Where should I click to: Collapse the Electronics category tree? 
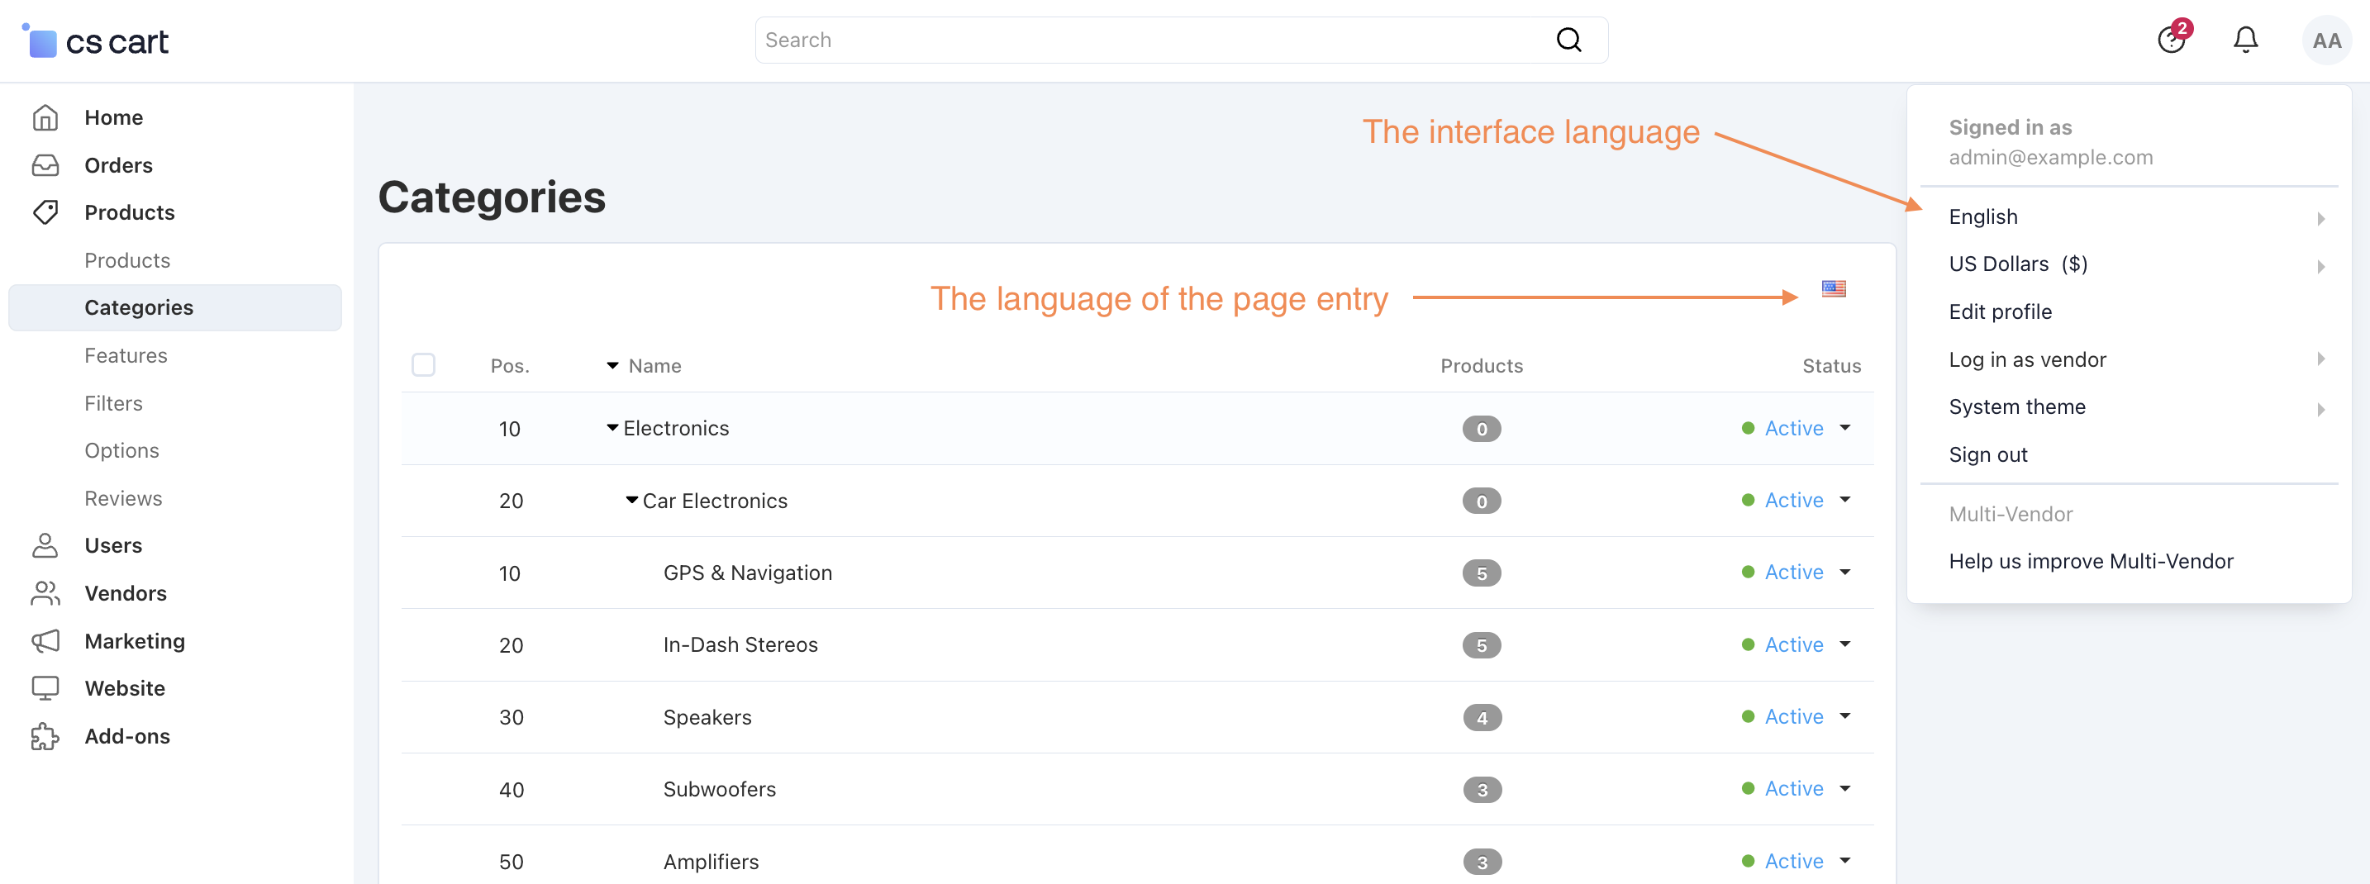[612, 428]
